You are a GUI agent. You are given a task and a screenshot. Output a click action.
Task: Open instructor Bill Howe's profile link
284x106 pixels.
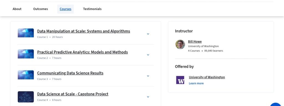tap(195, 42)
